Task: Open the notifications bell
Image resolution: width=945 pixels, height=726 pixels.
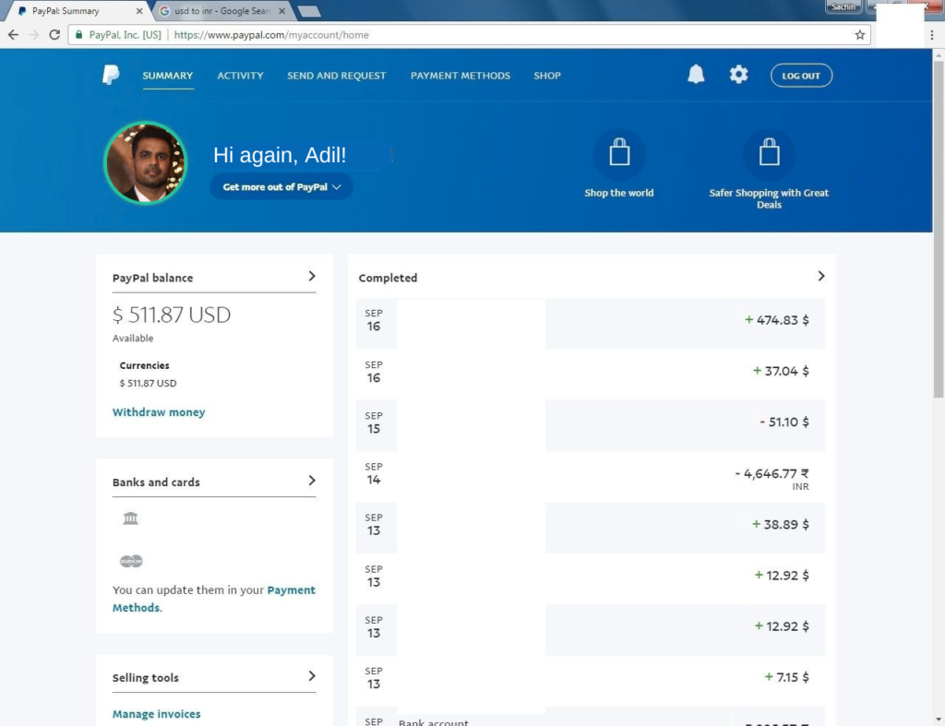Action: [x=696, y=75]
